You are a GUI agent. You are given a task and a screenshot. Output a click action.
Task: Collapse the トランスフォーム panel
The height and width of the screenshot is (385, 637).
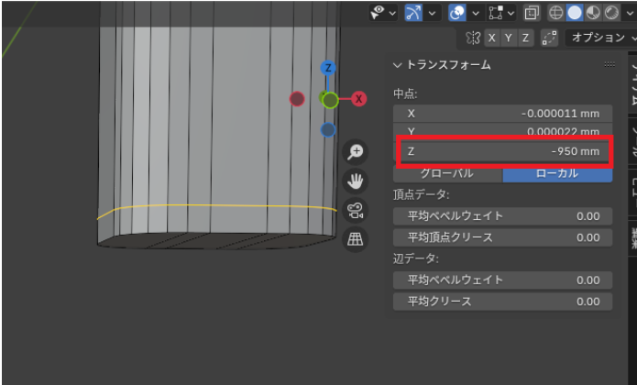(397, 65)
